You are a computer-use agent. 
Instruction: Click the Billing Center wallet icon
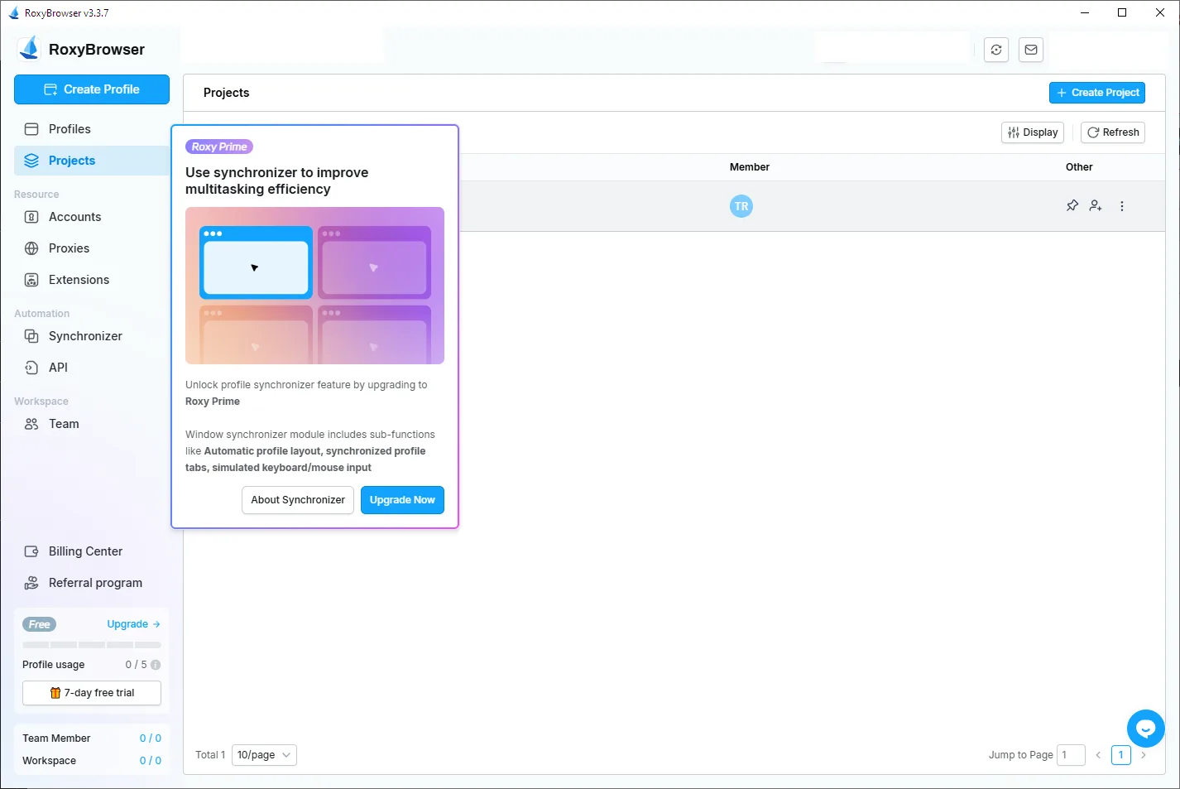[31, 551]
